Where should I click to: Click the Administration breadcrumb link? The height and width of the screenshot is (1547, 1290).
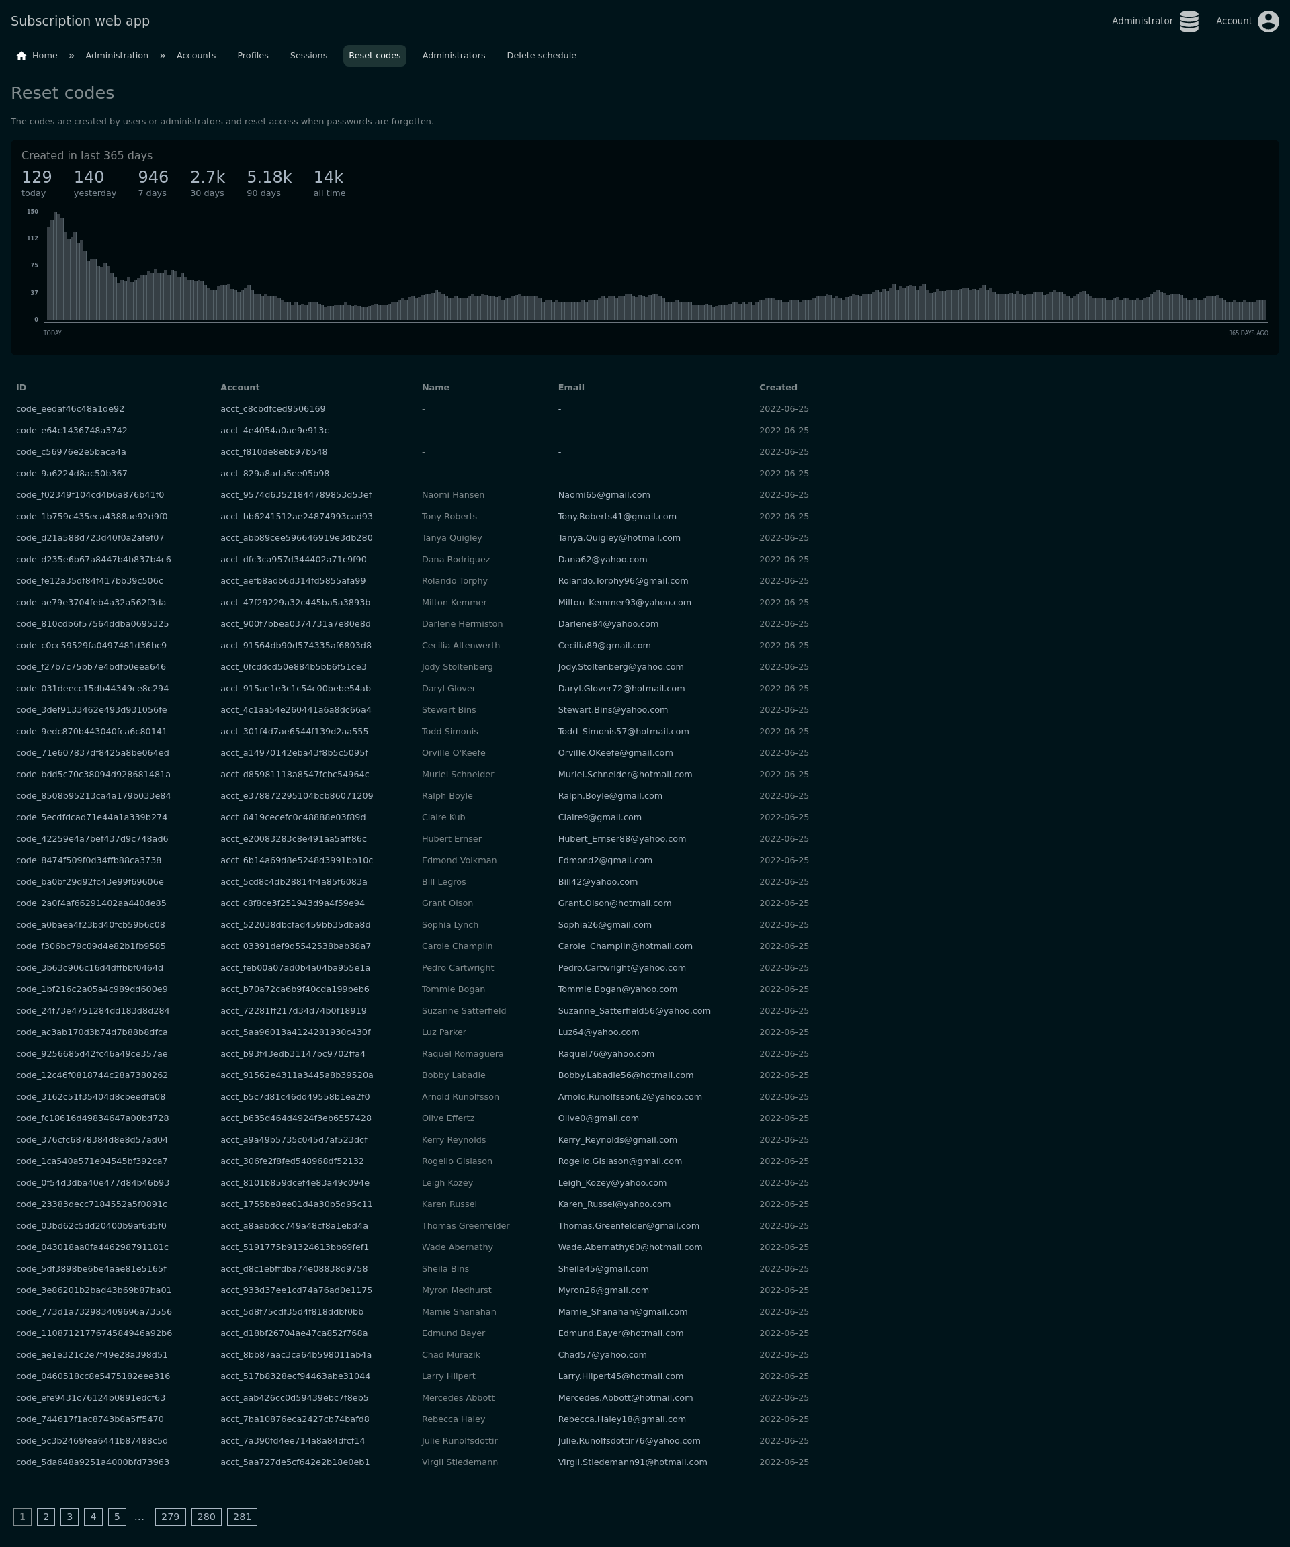[116, 56]
